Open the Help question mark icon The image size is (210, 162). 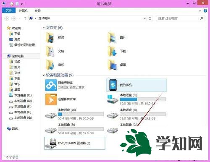pyautogui.click(x=205, y=10)
